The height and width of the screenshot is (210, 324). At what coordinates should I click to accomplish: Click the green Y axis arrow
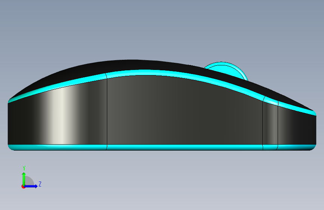point(24,179)
